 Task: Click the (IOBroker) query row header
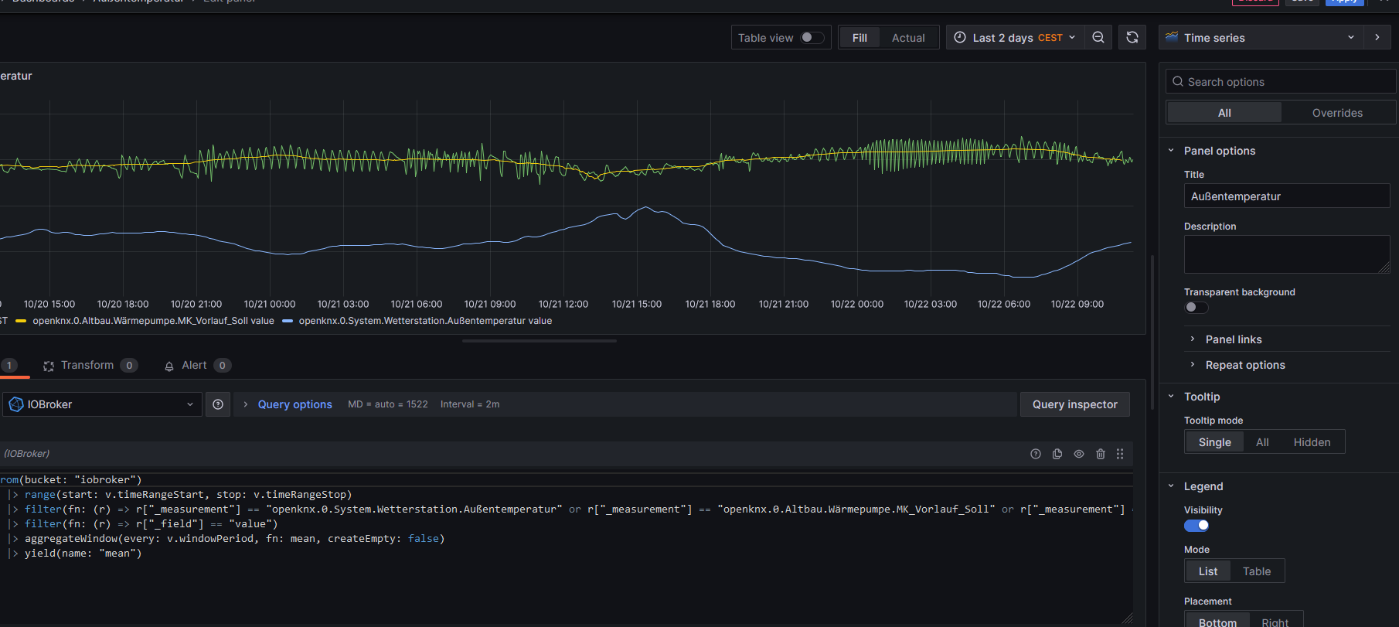[x=27, y=454]
